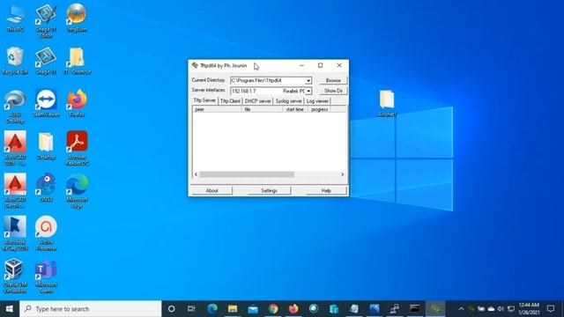Open Chrome from the taskbar
Image resolution: width=564 pixels, height=317 pixels.
(x=273, y=308)
